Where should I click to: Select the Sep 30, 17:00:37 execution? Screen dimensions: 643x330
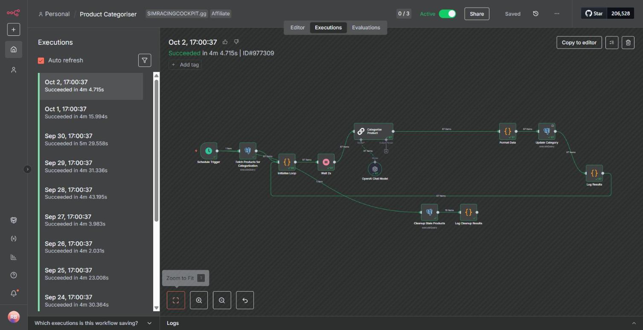click(90, 139)
